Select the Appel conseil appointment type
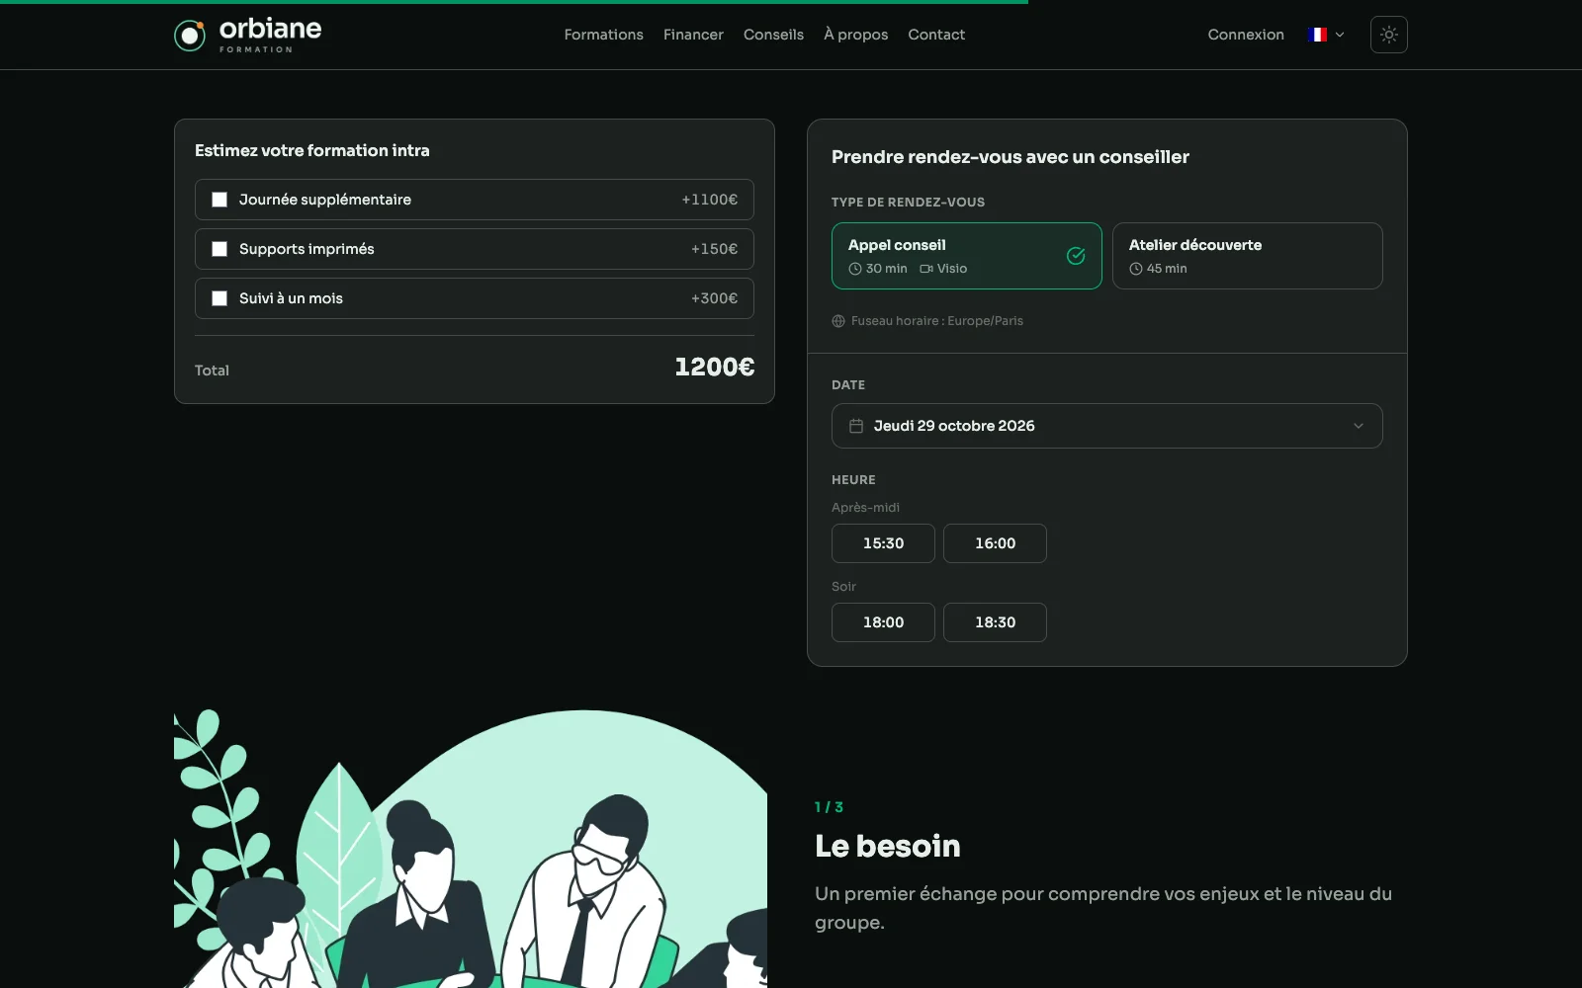 coord(967,256)
